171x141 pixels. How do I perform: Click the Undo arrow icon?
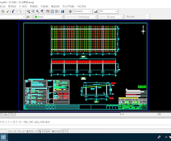pos(13,12)
